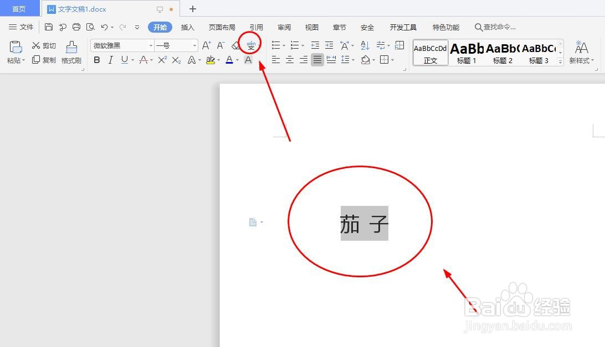Click the Pinyin phonetic guide icon
The image size is (605, 347).
pyautogui.click(x=251, y=45)
